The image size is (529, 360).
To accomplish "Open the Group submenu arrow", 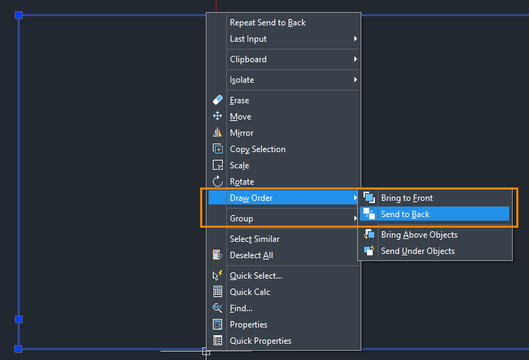I will click(x=355, y=219).
